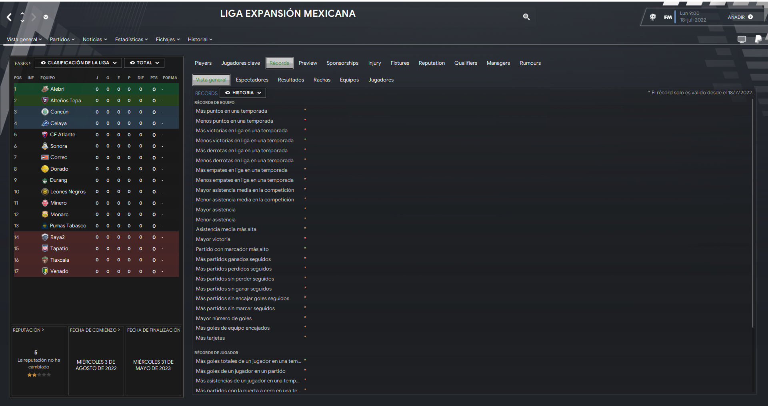Open the FASES link

pos(22,63)
